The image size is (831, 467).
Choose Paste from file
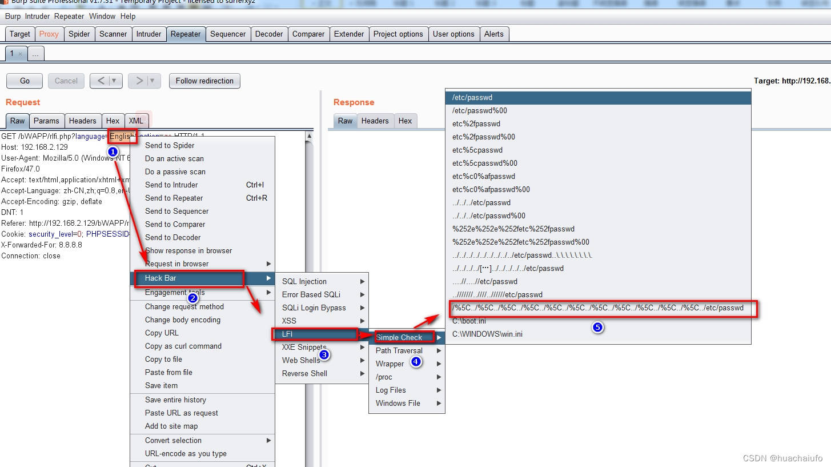(203, 372)
